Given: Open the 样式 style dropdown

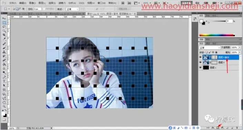Looking at the screenshot, I should point(72,9).
